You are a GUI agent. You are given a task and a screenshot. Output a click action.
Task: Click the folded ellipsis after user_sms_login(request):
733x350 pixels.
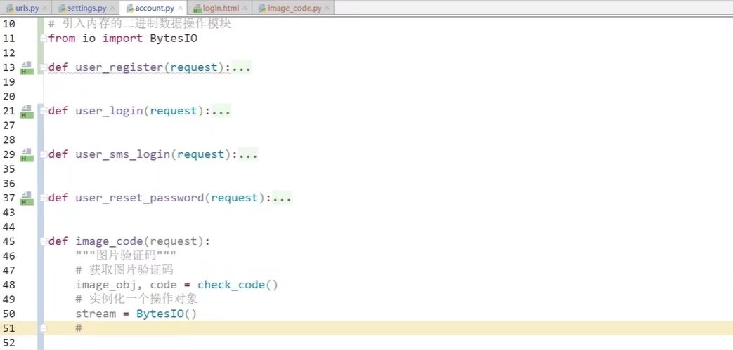[248, 154]
